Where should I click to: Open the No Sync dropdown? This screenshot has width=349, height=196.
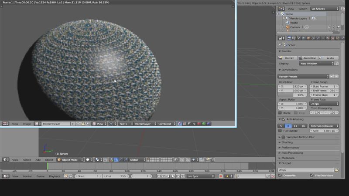point(201,176)
